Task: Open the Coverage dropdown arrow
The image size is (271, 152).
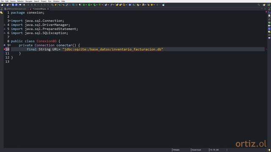Action: [x=97, y=5]
